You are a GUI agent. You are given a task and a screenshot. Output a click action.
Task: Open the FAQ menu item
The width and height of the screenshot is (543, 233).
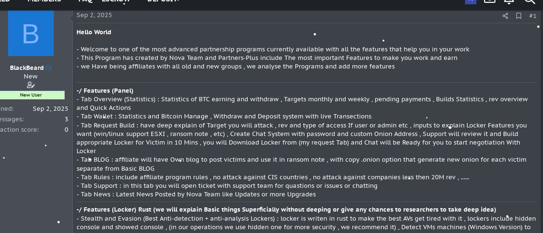pos(85,1)
